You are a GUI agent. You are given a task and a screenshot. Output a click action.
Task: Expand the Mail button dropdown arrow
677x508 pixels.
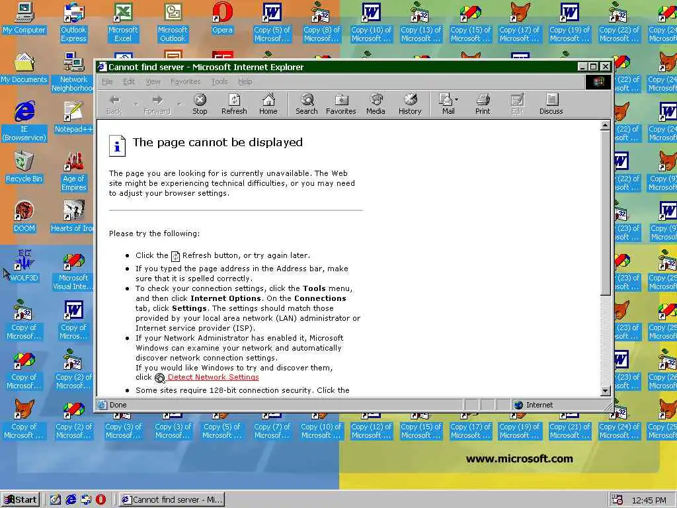pos(457,99)
